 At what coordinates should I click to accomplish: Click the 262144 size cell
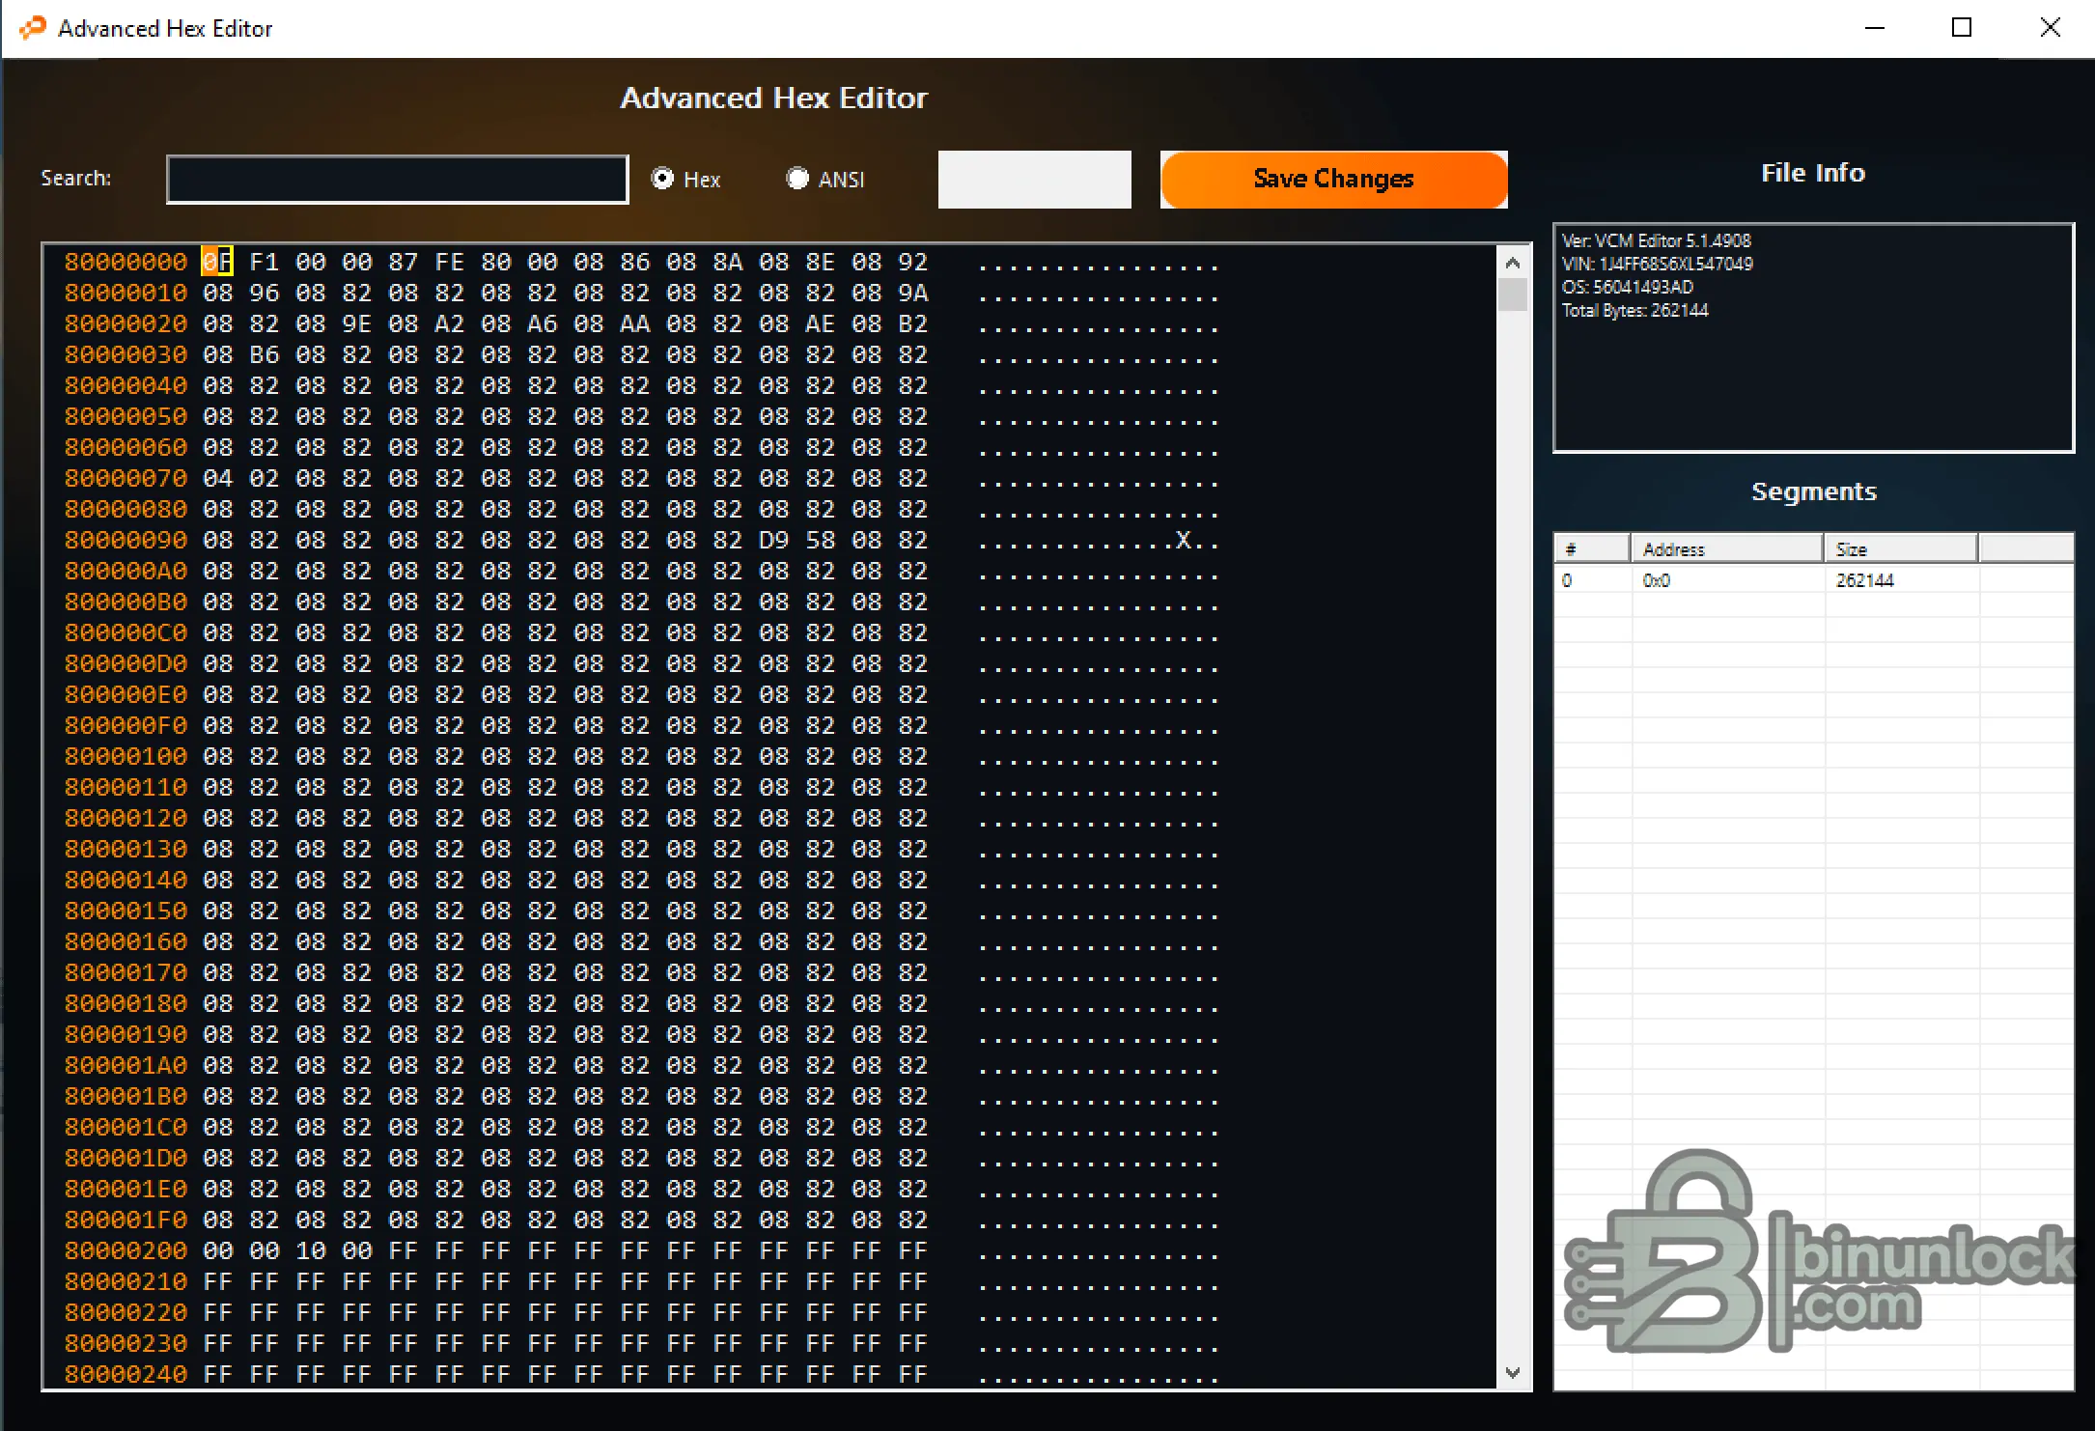tap(1864, 580)
